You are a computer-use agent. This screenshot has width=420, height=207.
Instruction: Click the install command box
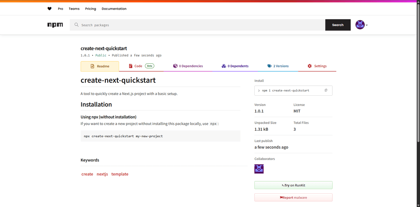click(293, 91)
